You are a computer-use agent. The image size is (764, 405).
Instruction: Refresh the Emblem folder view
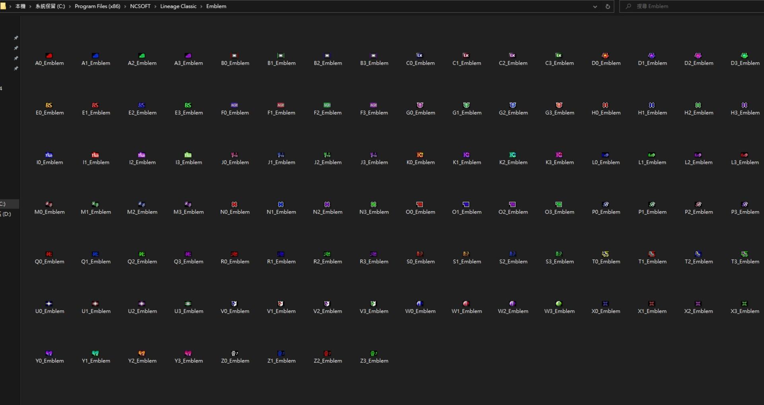(x=608, y=6)
